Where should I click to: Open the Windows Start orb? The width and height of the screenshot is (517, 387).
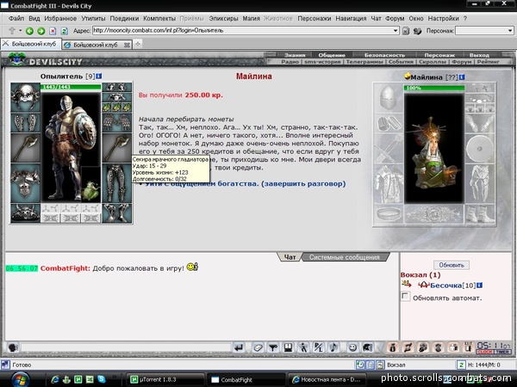tap(20, 379)
